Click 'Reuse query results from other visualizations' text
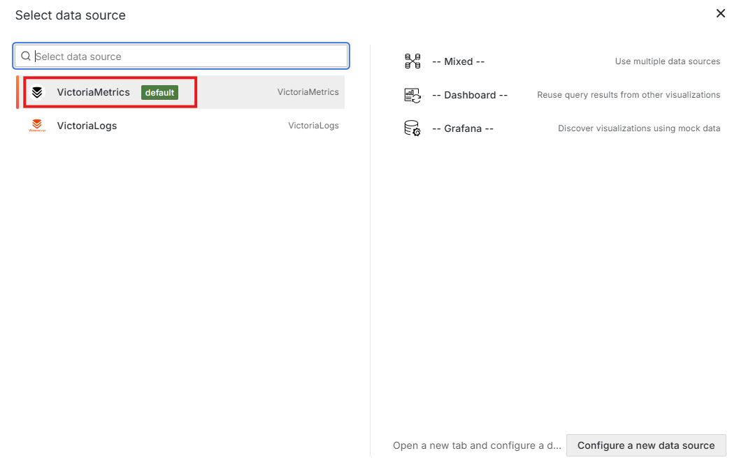This screenshot has width=739, height=467. [x=629, y=95]
